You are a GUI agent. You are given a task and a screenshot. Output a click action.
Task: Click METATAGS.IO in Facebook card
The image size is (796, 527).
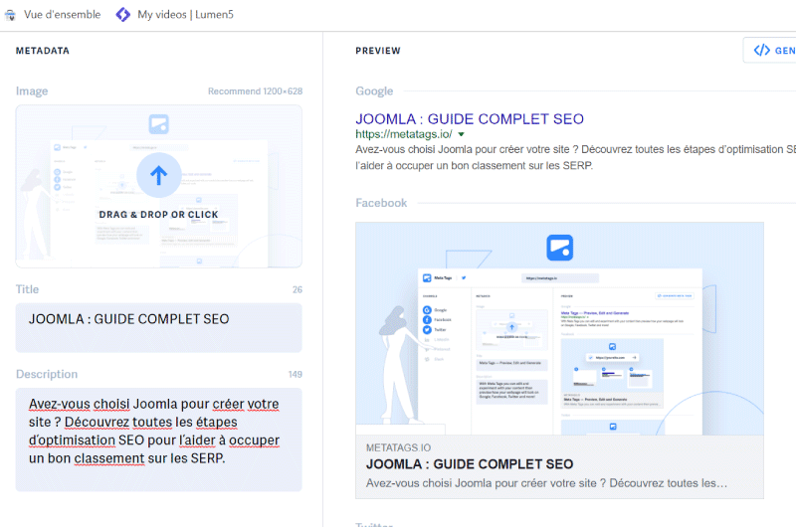(399, 447)
